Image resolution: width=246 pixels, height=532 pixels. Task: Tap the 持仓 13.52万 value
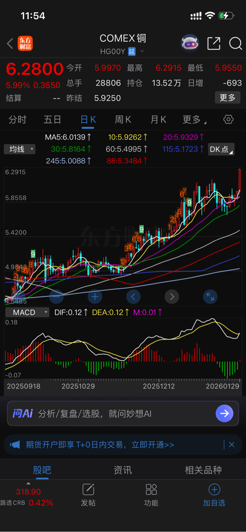click(167, 83)
